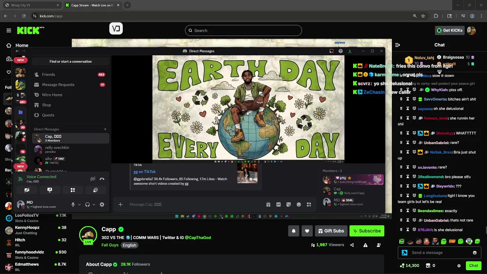Add attachment with plus in Discord message box

point(120,204)
